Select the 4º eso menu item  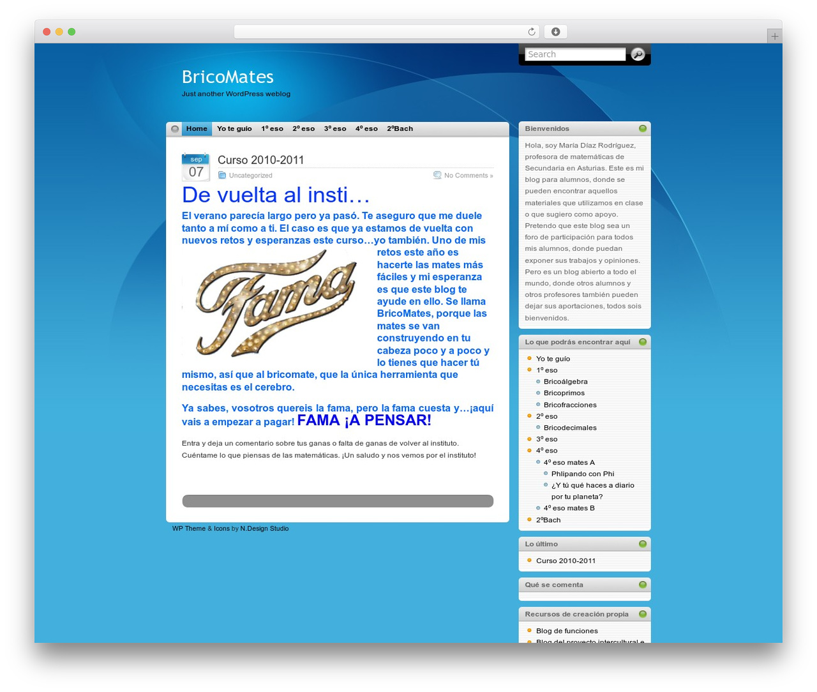(366, 129)
